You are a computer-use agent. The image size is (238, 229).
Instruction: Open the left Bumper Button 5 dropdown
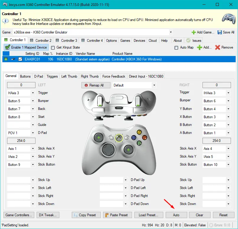click(x=33, y=101)
